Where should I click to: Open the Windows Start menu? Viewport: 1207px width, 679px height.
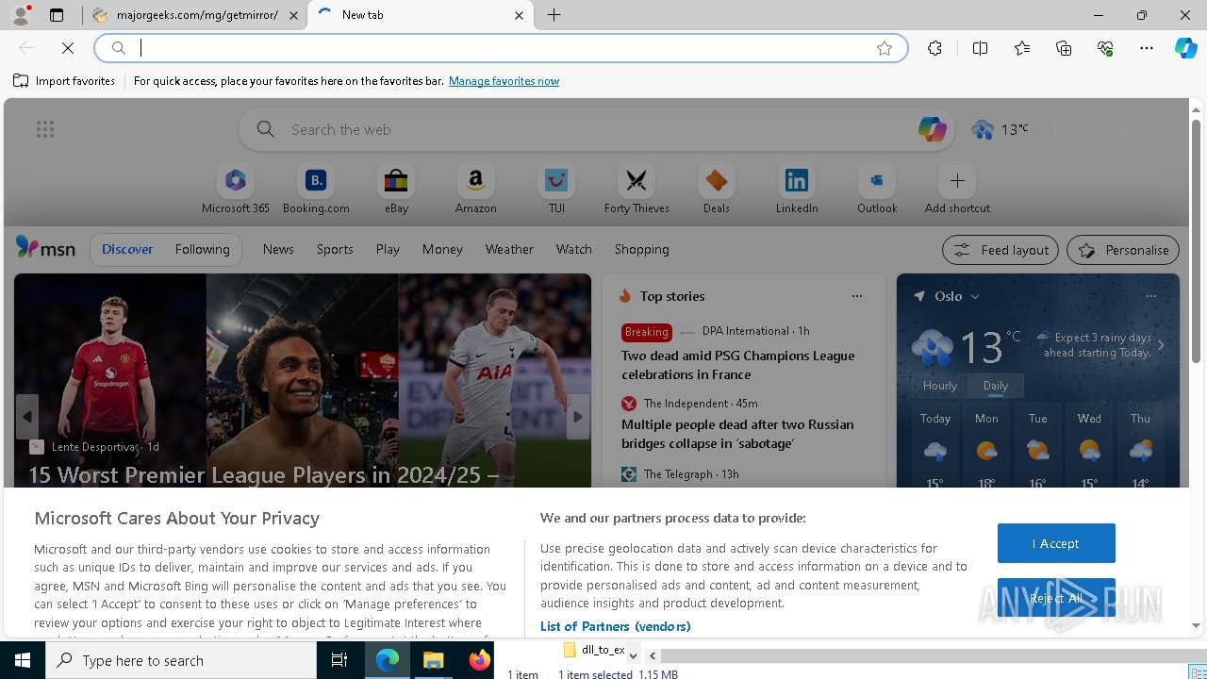pyautogui.click(x=23, y=660)
